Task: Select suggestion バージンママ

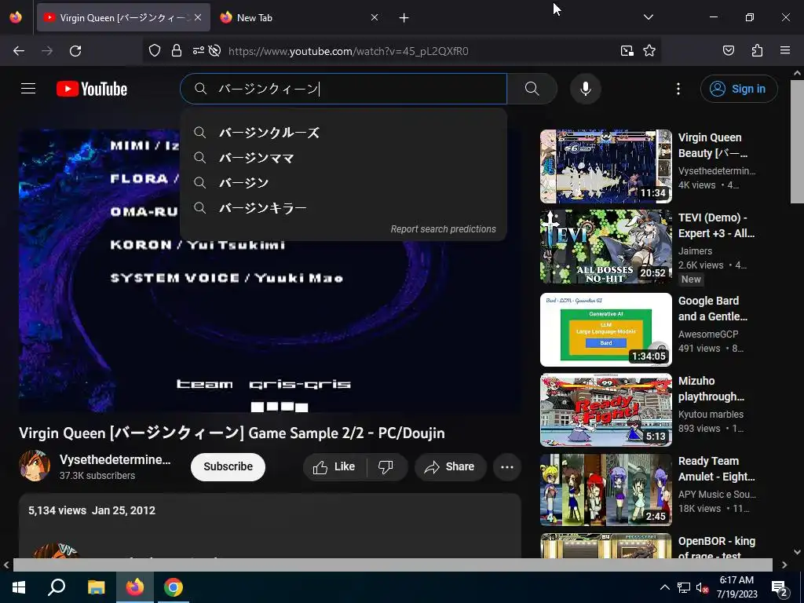Action: [344, 158]
